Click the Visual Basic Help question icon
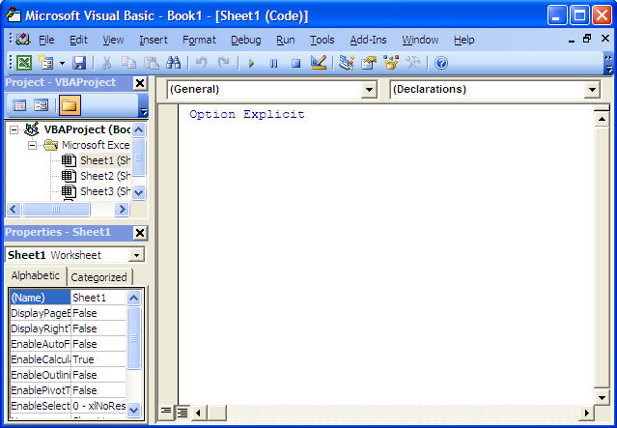Screen dimensions: 617x428 pos(441,63)
